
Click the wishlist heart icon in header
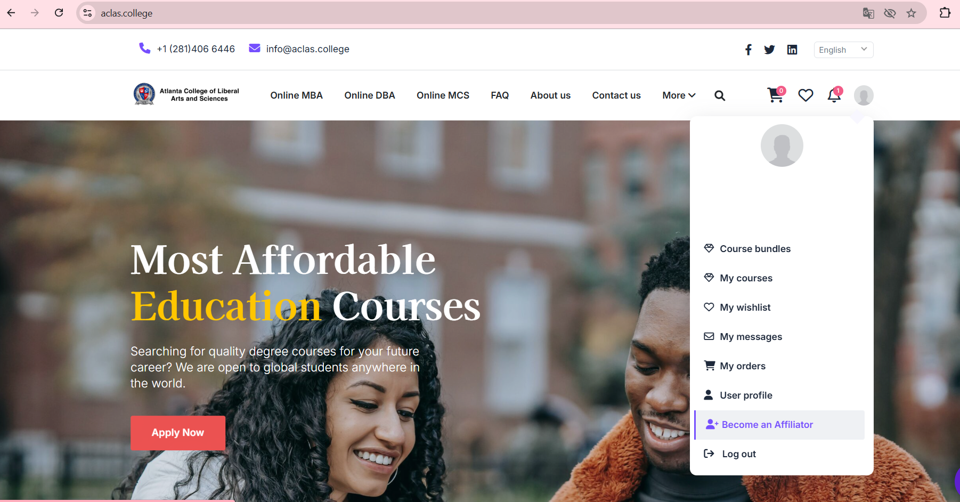(806, 95)
